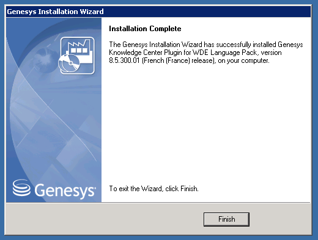
Task: Click the blue decorative side banner
Action: tap(54, 110)
